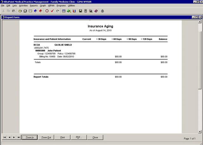The image size is (203, 145).
Task: Click the GA BLUE SHIELD name
Action: [x=63, y=45]
